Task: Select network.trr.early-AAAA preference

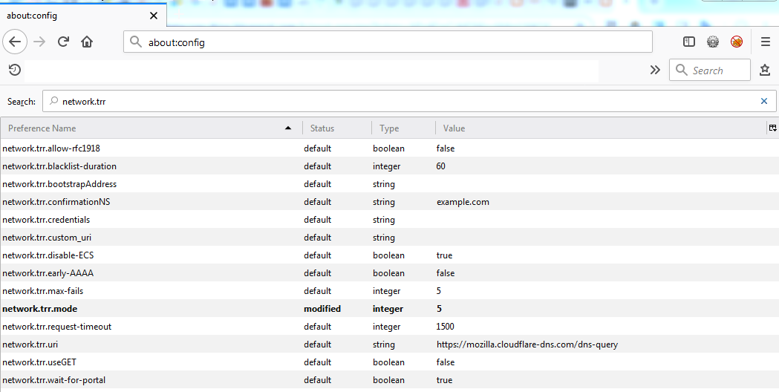Action: pos(389,273)
